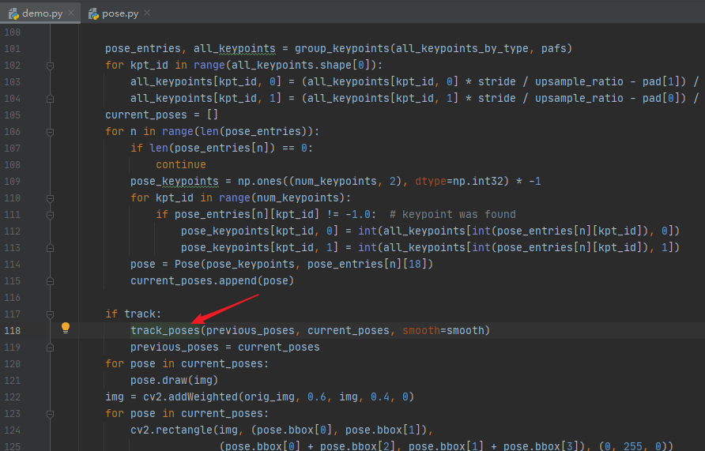Image resolution: width=705 pixels, height=451 pixels.
Task: Collapse the if block fold at line 111
Action: [51, 215]
